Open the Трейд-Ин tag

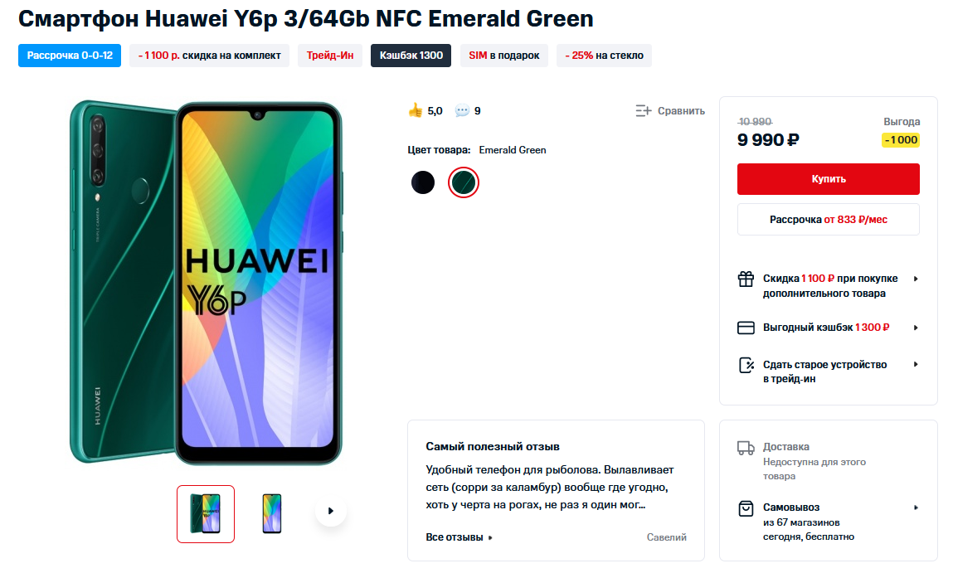330,56
